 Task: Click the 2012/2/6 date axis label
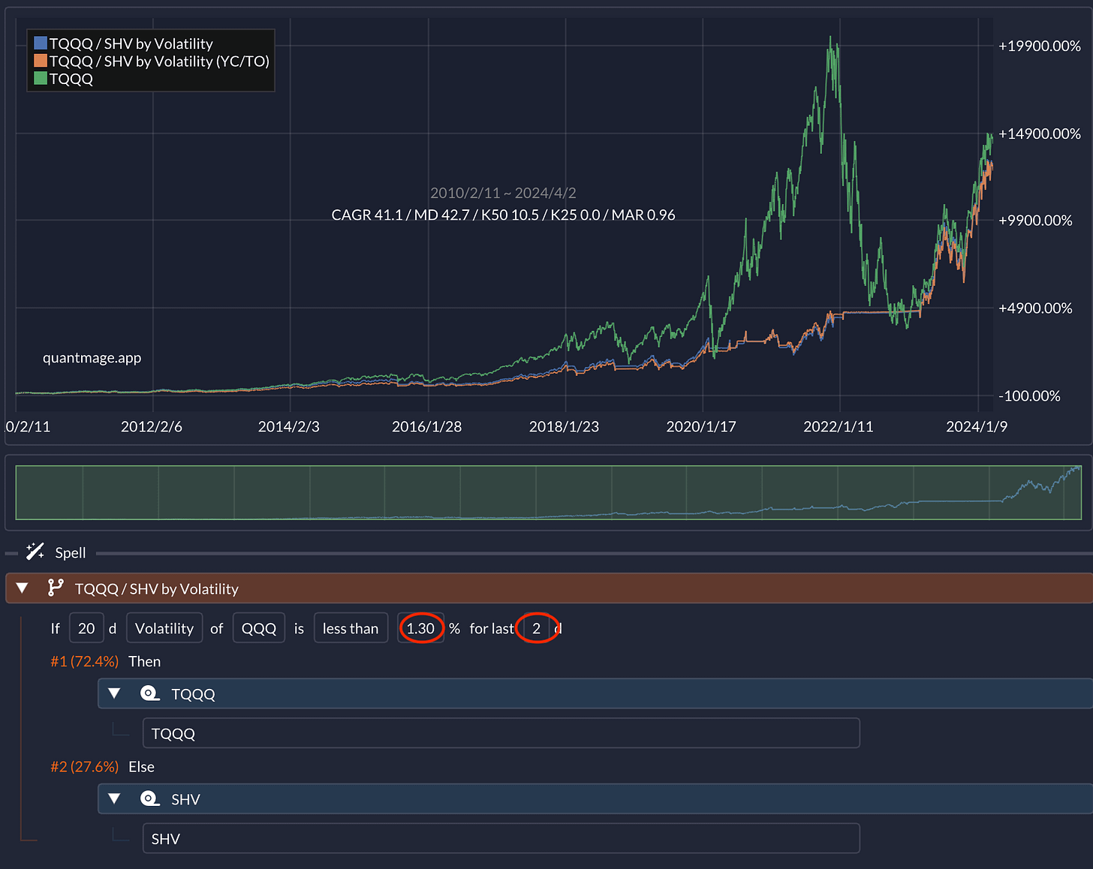coord(152,426)
